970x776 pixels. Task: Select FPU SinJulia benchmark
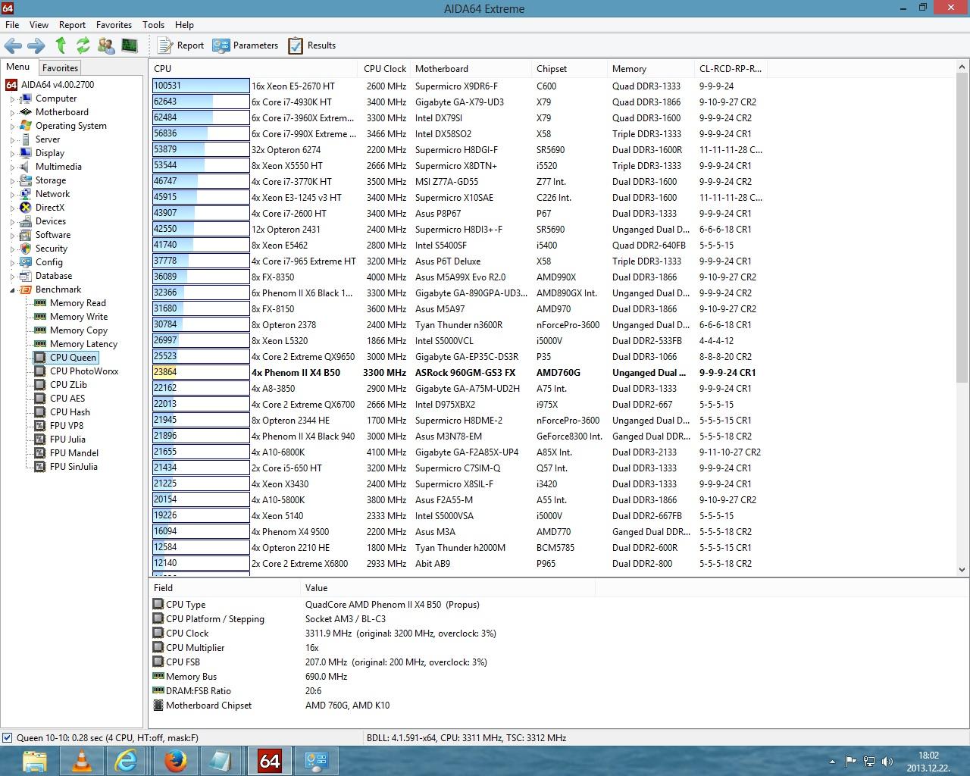(x=74, y=467)
